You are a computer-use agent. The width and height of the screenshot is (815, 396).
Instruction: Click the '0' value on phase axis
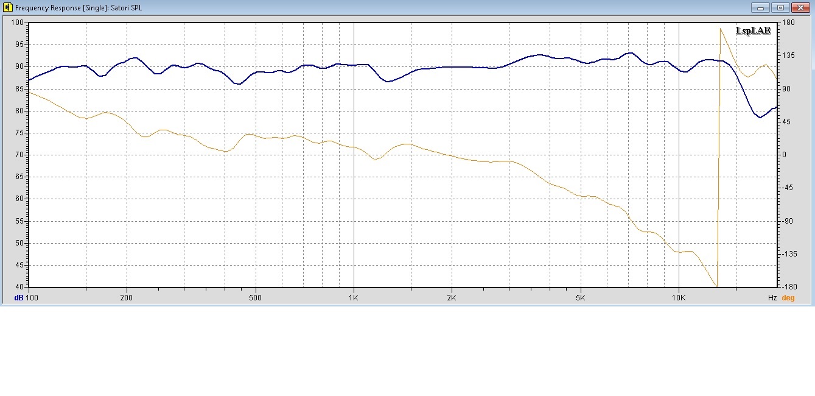pyautogui.click(x=784, y=155)
